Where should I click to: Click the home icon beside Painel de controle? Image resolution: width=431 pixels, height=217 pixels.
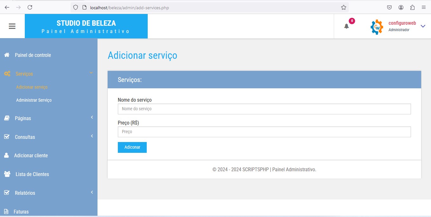(x=7, y=55)
